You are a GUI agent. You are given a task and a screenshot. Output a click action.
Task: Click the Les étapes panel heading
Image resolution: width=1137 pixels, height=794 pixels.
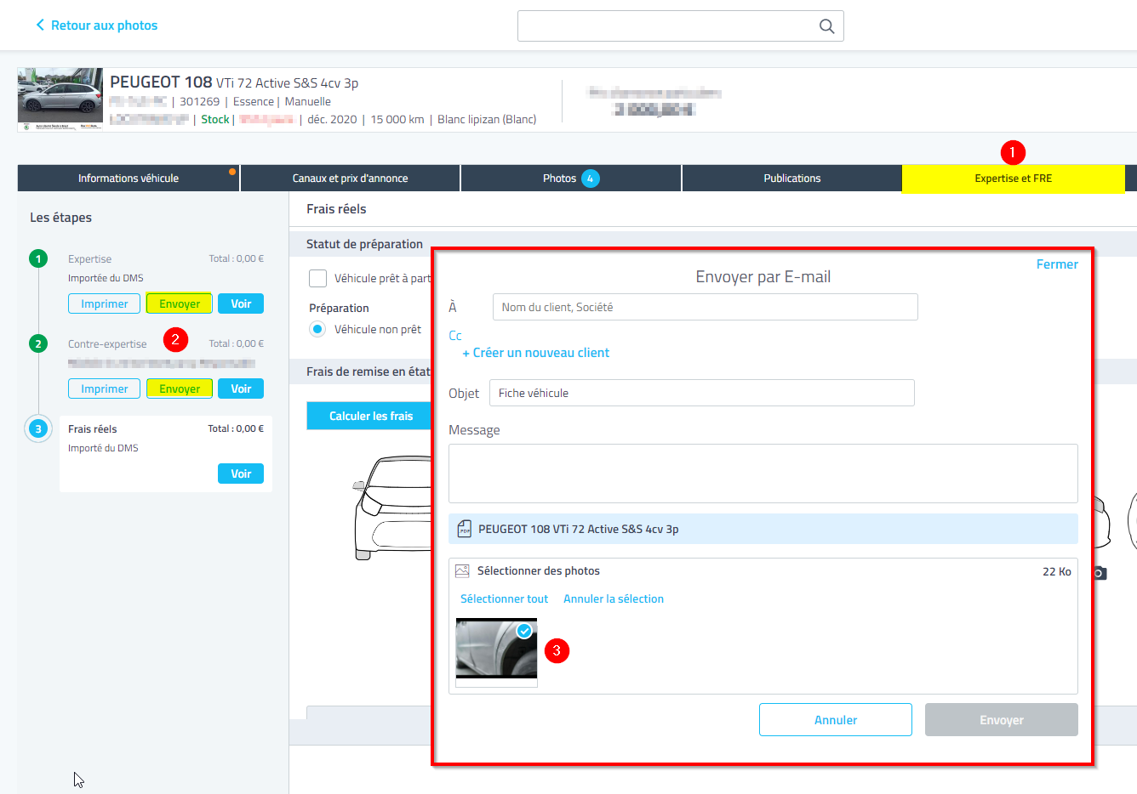(x=61, y=218)
